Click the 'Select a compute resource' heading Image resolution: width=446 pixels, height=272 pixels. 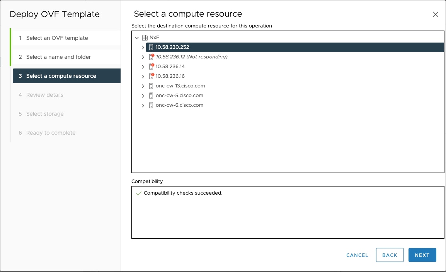point(188,14)
